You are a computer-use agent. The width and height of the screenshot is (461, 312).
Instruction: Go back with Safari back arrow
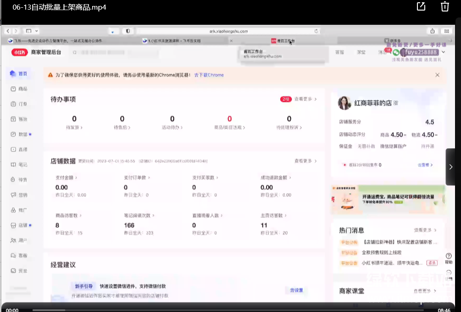pyautogui.click(x=8, y=31)
